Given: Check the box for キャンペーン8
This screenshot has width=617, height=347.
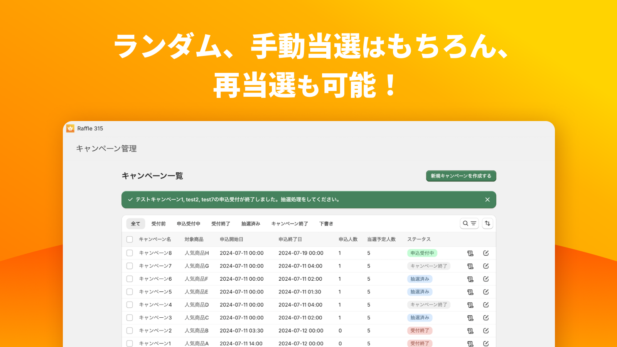Looking at the screenshot, I should [x=130, y=253].
